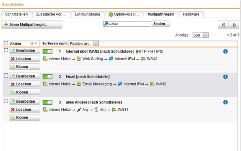This screenshot has height=151, width=241.
Task: Click the Email Messaging service icon
Action: [79, 84]
